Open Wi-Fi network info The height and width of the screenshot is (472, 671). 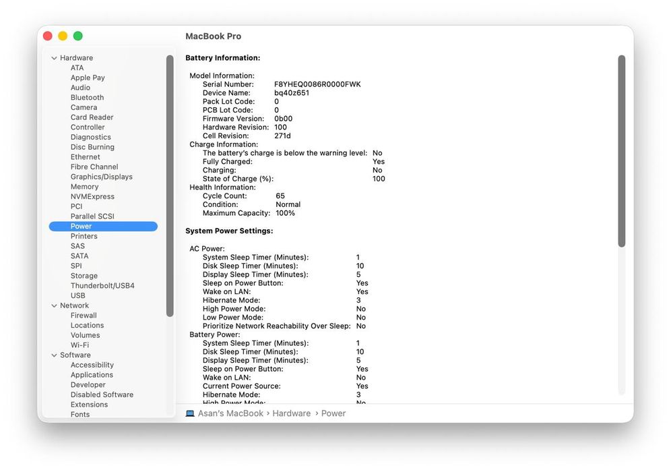79,345
